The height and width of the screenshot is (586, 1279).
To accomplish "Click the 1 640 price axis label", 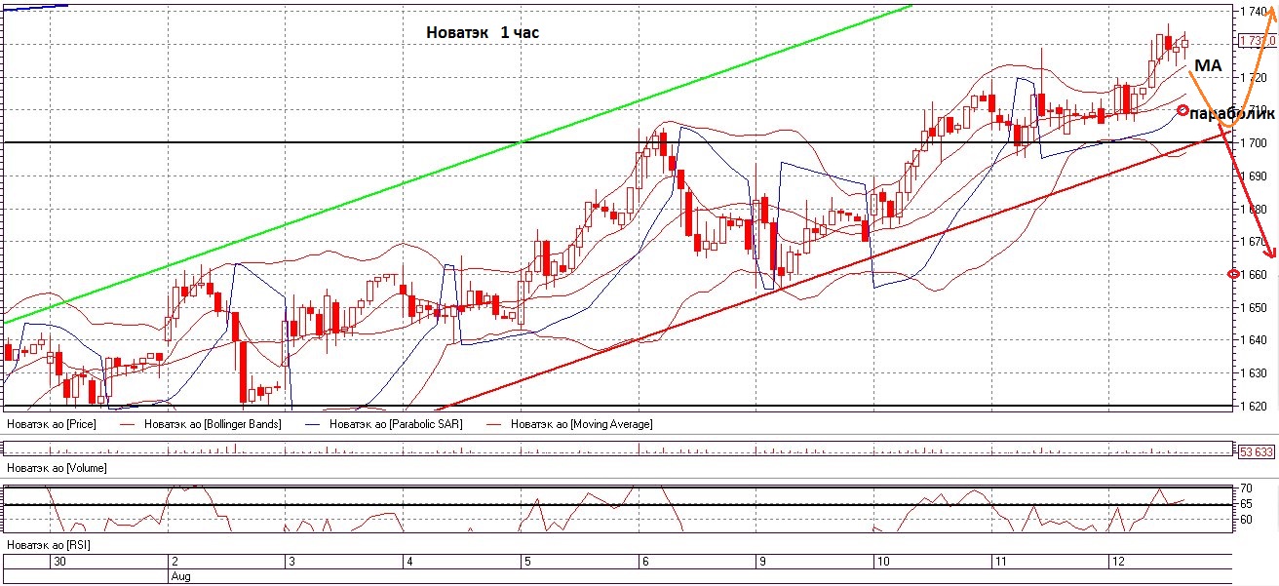I will pos(1254,339).
